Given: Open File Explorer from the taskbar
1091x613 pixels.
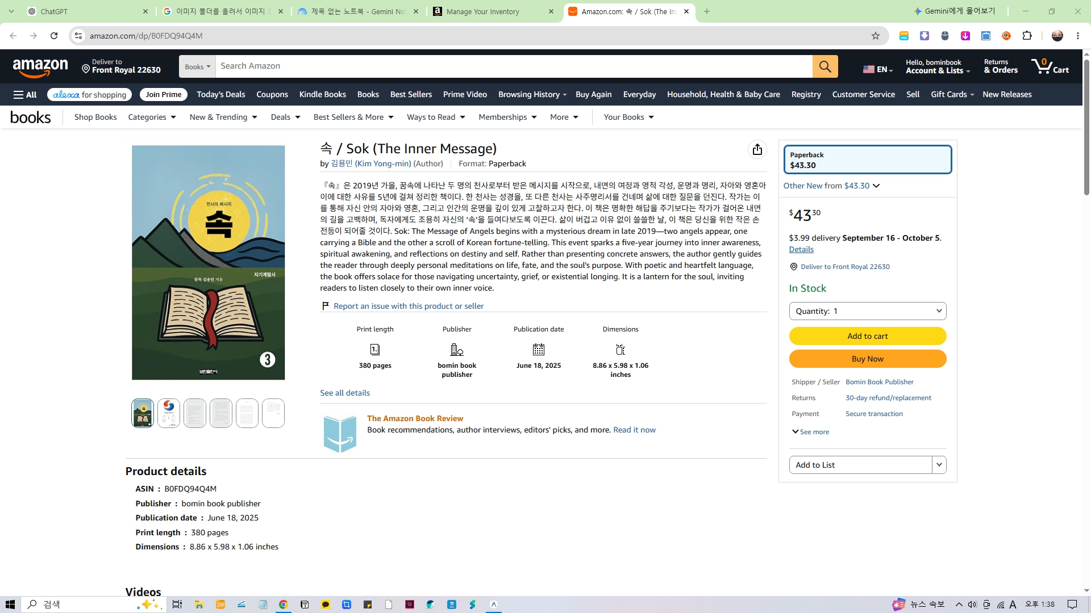Looking at the screenshot, I should tap(199, 604).
